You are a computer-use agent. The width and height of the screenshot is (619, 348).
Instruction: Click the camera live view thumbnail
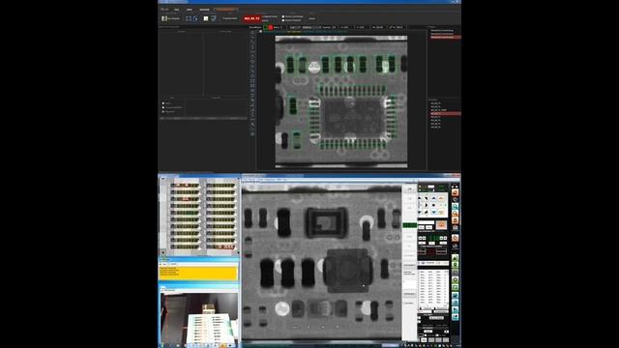pyautogui.click(x=199, y=318)
